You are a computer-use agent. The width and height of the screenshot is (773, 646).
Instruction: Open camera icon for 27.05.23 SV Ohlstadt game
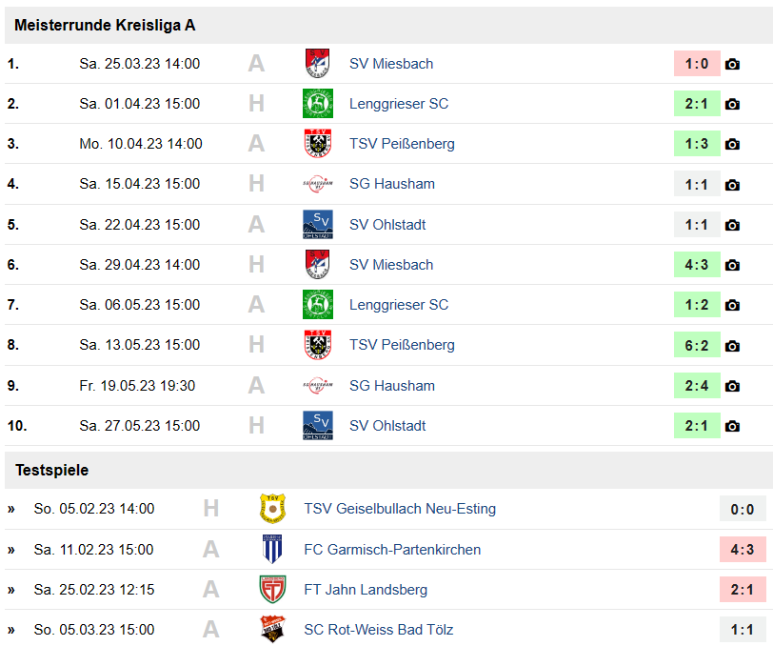pos(732,426)
